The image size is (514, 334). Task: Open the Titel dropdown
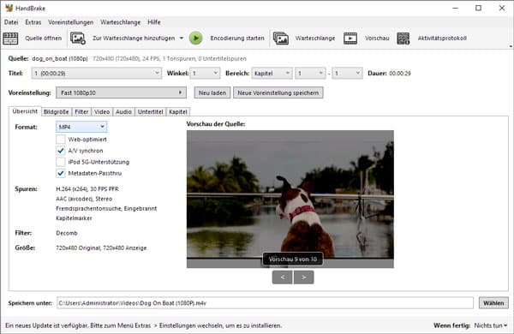pyautogui.click(x=96, y=73)
